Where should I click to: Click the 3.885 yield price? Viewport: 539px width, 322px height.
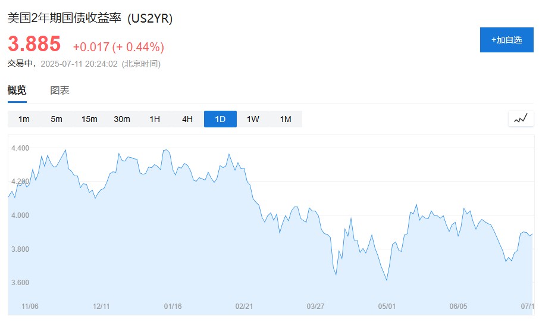click(x=34, y=44)
